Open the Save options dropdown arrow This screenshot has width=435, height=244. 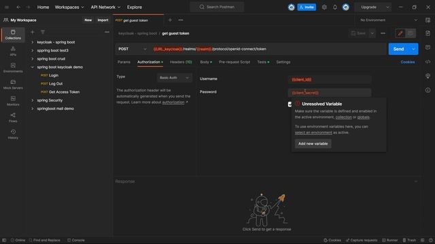click(x=372, y=33)
